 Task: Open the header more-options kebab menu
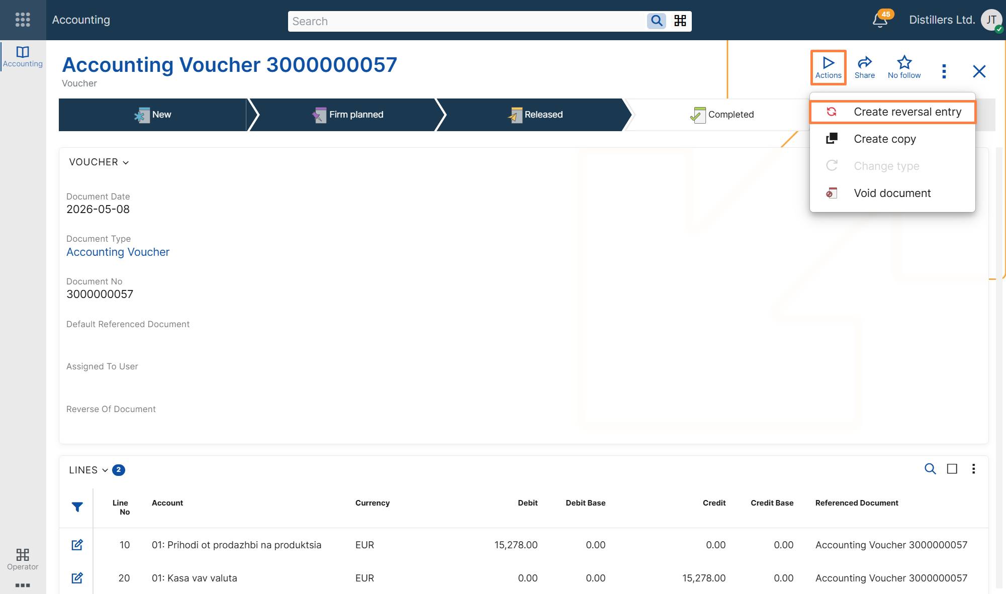click(x=944, y=71)
